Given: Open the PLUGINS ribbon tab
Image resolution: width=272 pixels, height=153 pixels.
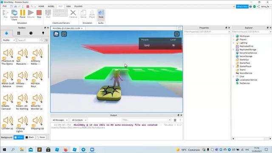Looking at the screenshot, I should (x=78, y=6).
